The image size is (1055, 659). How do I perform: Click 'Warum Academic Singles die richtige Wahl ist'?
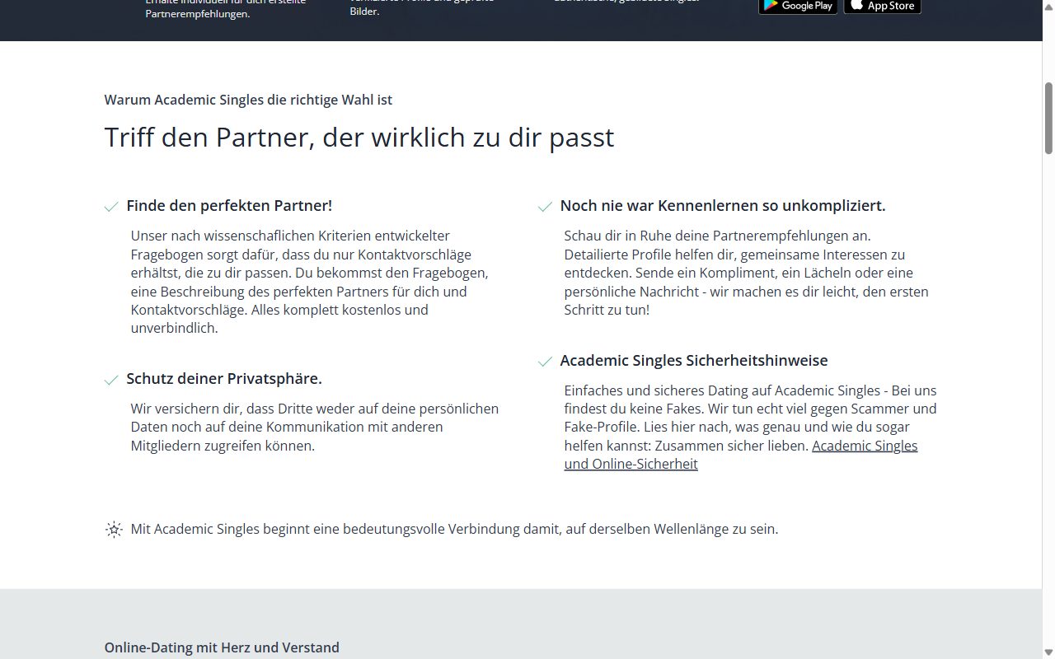248,100
